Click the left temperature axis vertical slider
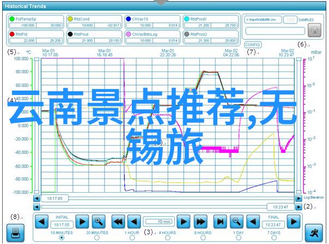This screenshot has height=244, width=329. 36,126
